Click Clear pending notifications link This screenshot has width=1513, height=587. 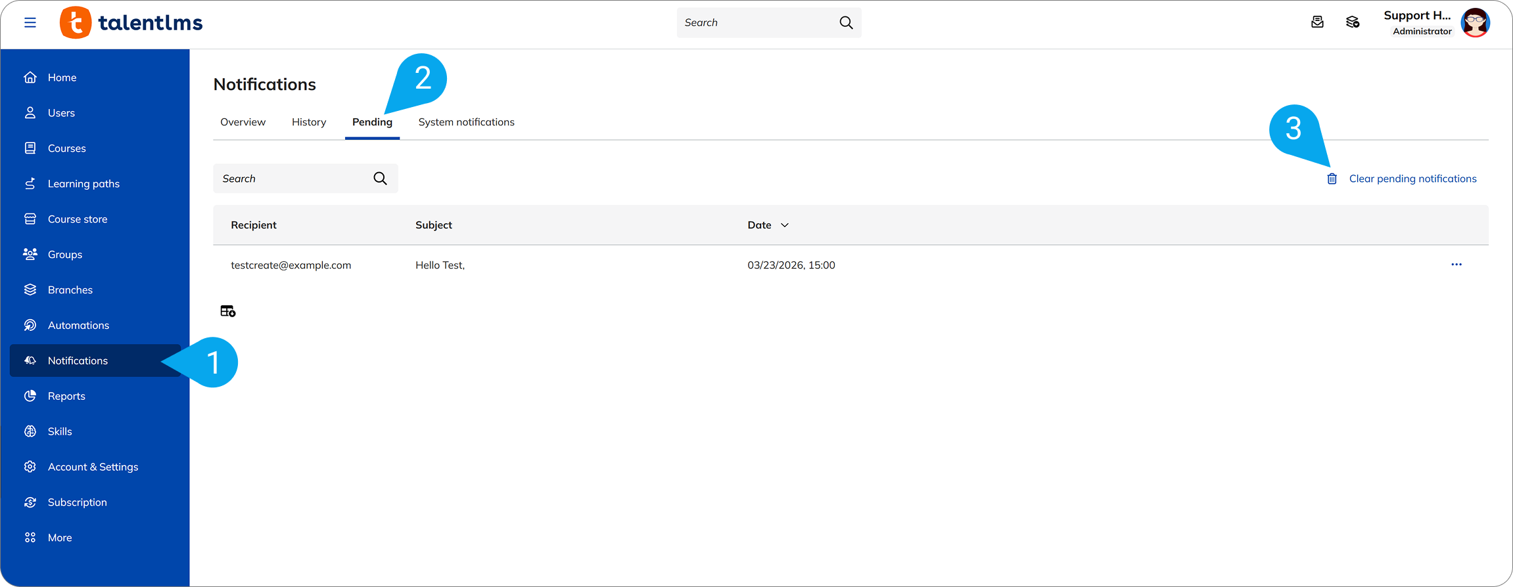[x=1412, y=179]
